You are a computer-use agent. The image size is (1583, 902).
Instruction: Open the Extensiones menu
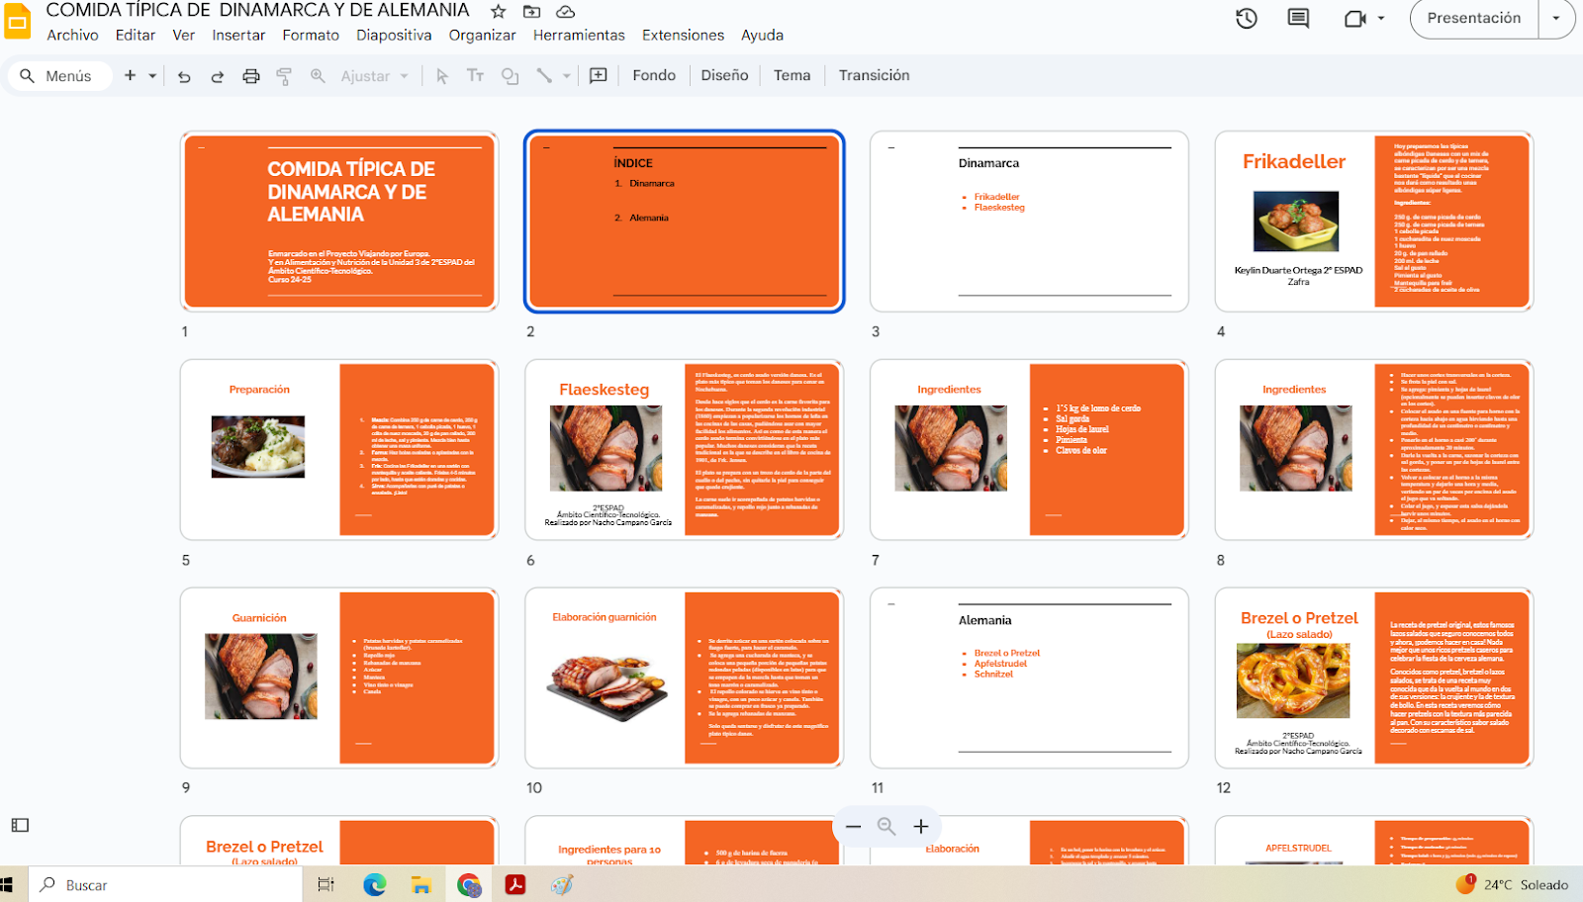(x=683, y=35)
